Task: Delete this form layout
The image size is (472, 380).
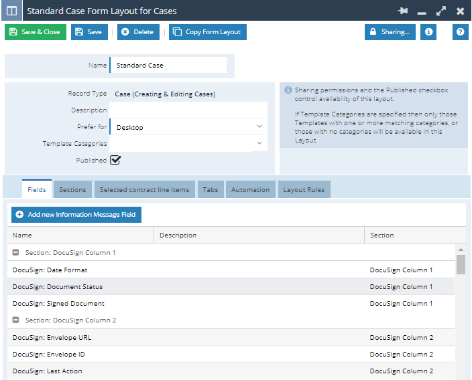Action: click(x=137, y=32)
